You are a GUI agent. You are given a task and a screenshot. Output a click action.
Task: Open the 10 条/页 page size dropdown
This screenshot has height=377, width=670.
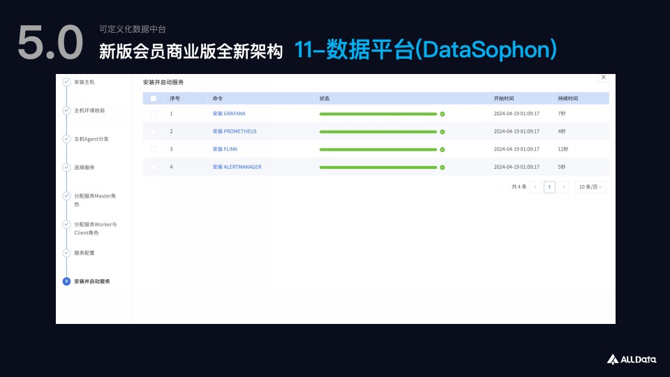(x=590, y=187)
